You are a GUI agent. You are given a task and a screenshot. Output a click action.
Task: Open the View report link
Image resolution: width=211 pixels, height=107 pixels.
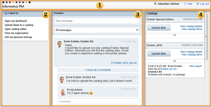click(x=195, y=66)
